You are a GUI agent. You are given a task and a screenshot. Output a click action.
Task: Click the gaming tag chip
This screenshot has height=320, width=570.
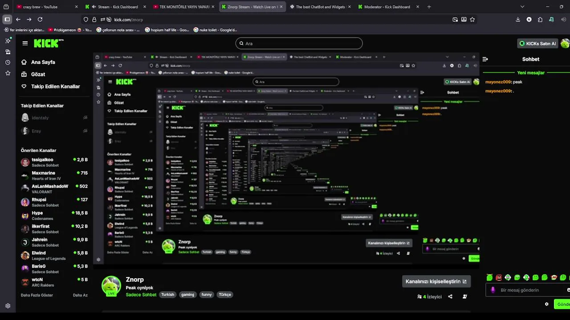tap(187, 295)
